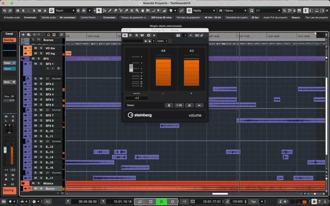The image size is (330, 206).
Task: Pick the Eraser tool from toolbar
Action: (x=115, y=11)
